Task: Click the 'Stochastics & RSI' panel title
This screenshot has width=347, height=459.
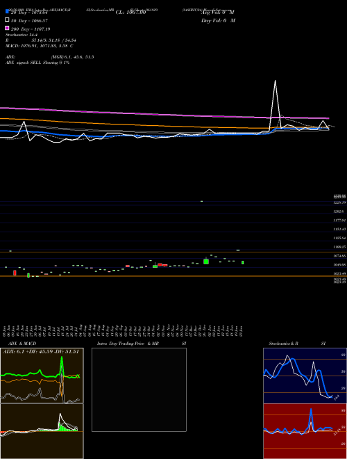Action: (x=297, y=344)
